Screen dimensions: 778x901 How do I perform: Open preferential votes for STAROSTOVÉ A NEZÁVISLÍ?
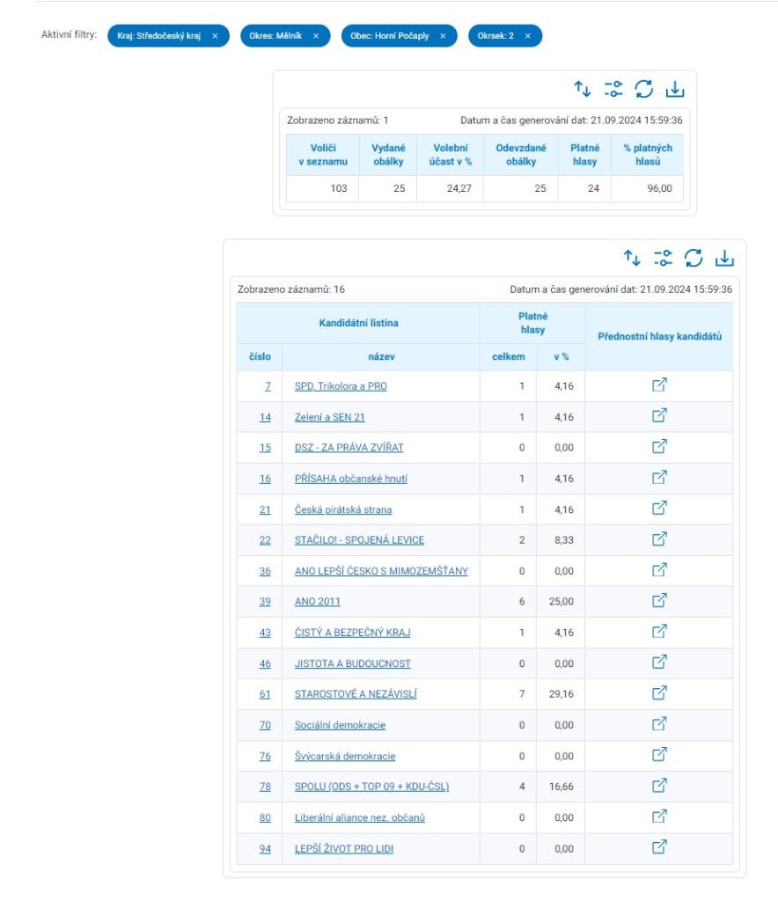pos(659,693)
